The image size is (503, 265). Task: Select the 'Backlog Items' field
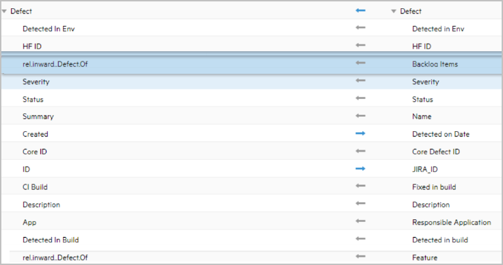pos(435,64)
